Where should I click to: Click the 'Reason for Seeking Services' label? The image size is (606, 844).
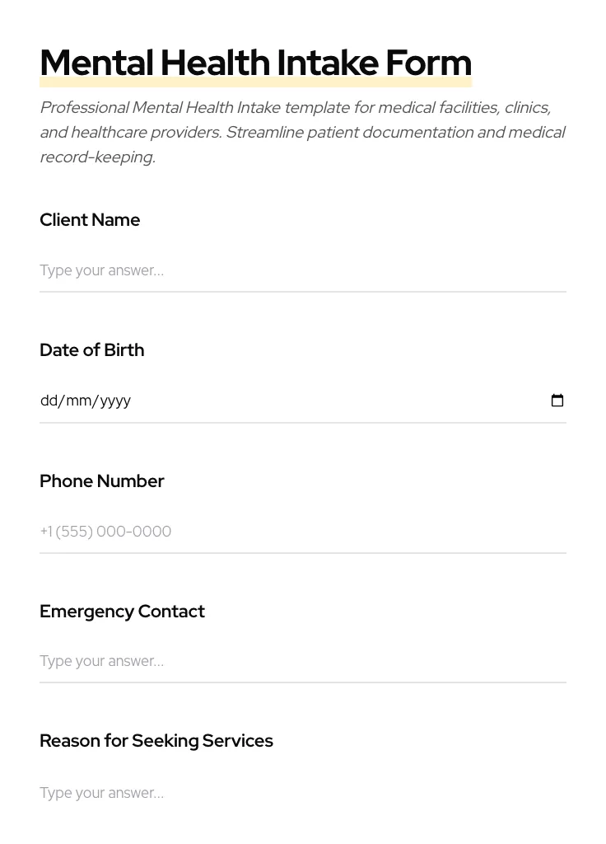coord(156,741)
